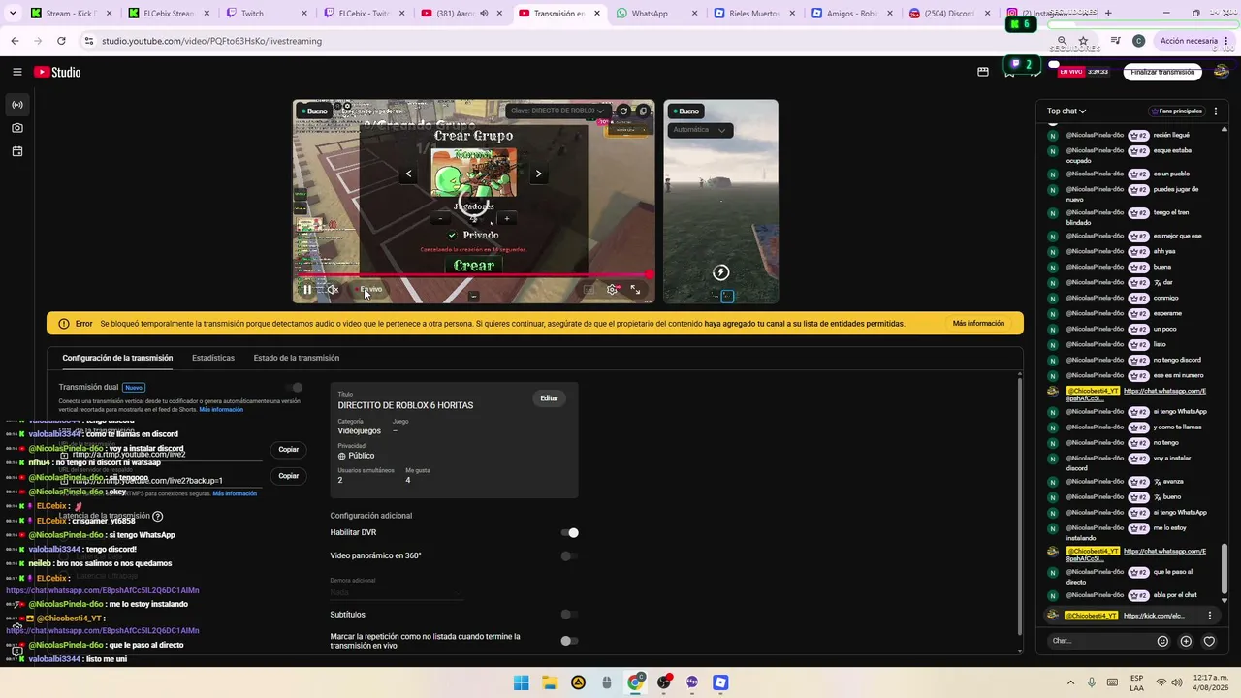Unmute the stream preview audio
The height and width of the screenshot is (698, 1241).
(x=333, y=289)
